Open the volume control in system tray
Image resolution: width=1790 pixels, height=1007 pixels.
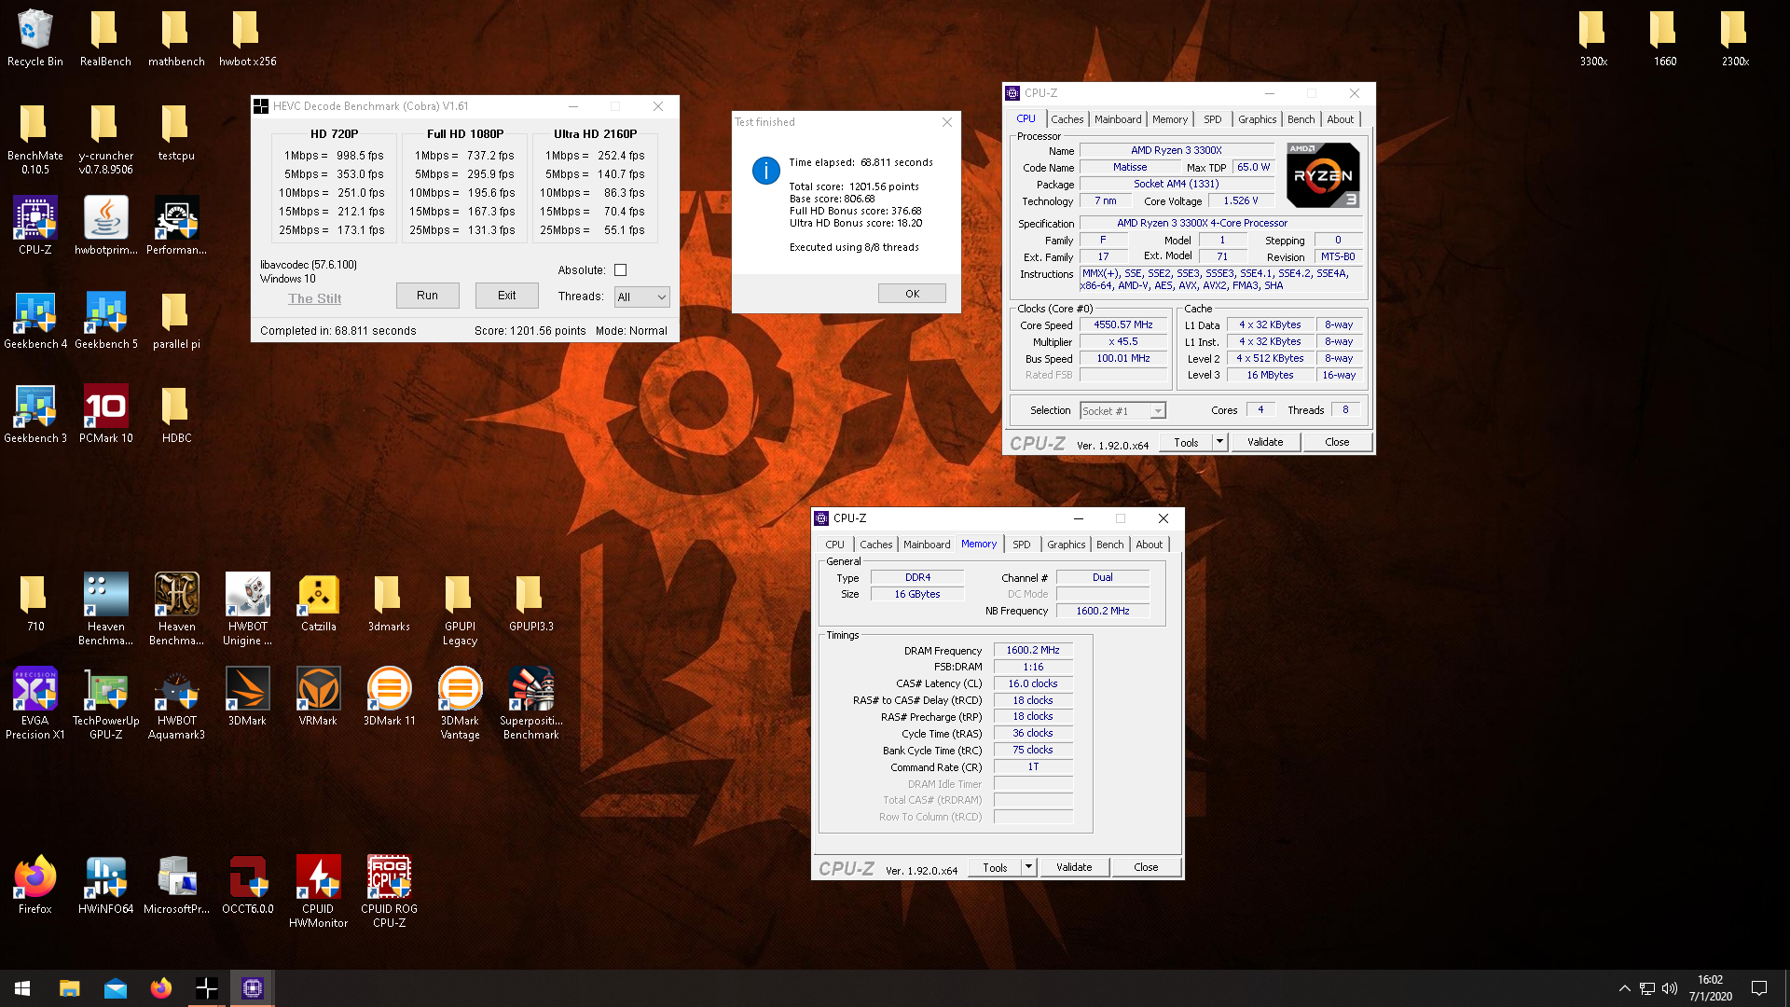[x=1670, y=988]
